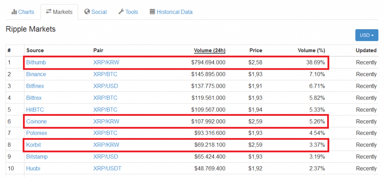This screenshot has height=177, width=385.
Task: Click the 6.71% volume share
Action: coord(317,86)
